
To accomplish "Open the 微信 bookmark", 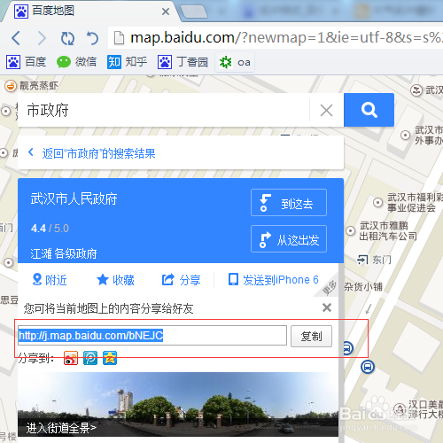I will click(76, 62).
